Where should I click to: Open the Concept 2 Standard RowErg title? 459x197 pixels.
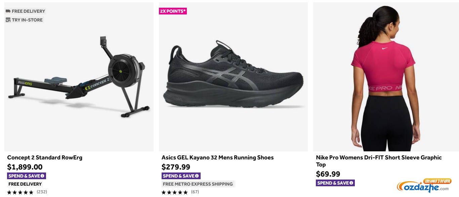click(x=45, y=157)
